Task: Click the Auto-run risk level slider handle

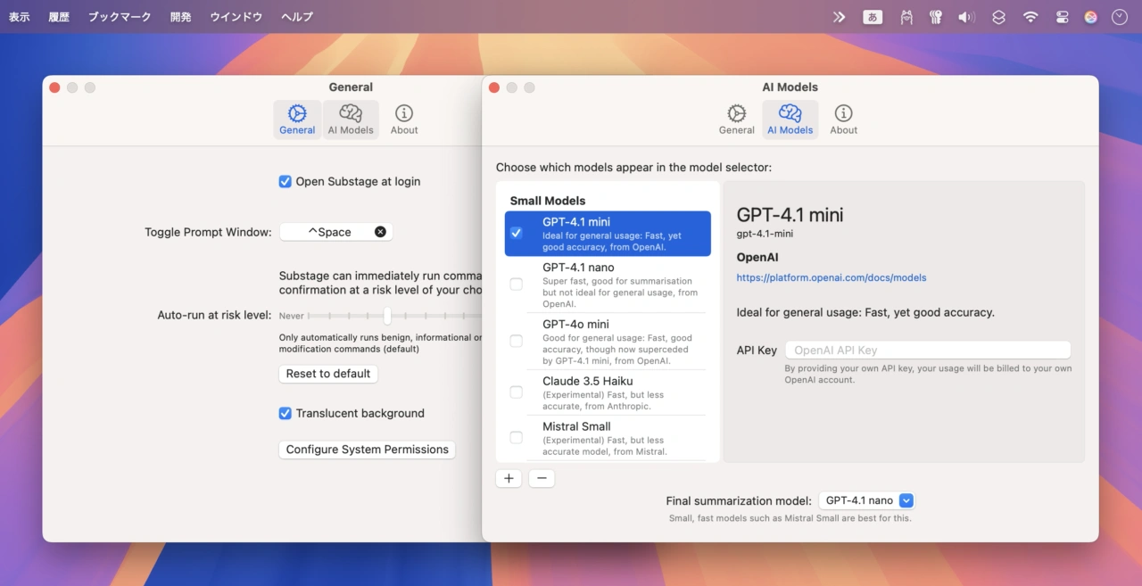Action: click(x=387, y=316)
